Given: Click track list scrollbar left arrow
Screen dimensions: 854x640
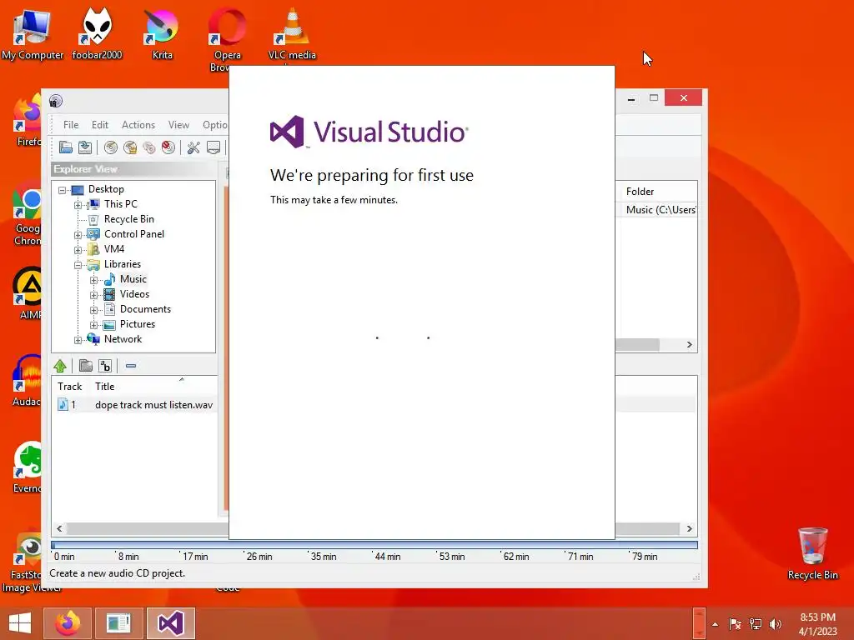Looking at the screenshot, I should tap(59, 528).
